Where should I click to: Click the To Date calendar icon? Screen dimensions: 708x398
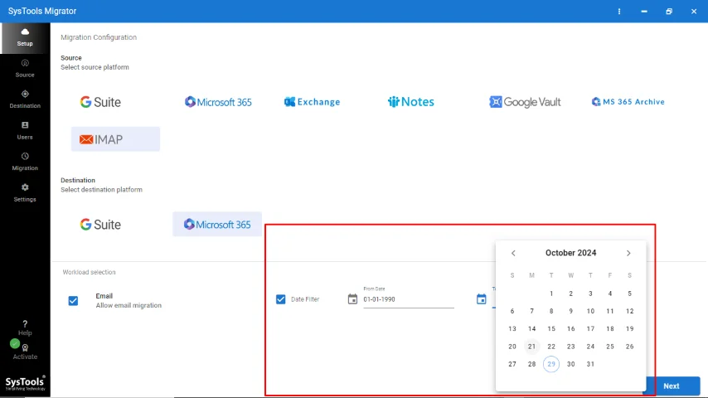pos(482,299)
